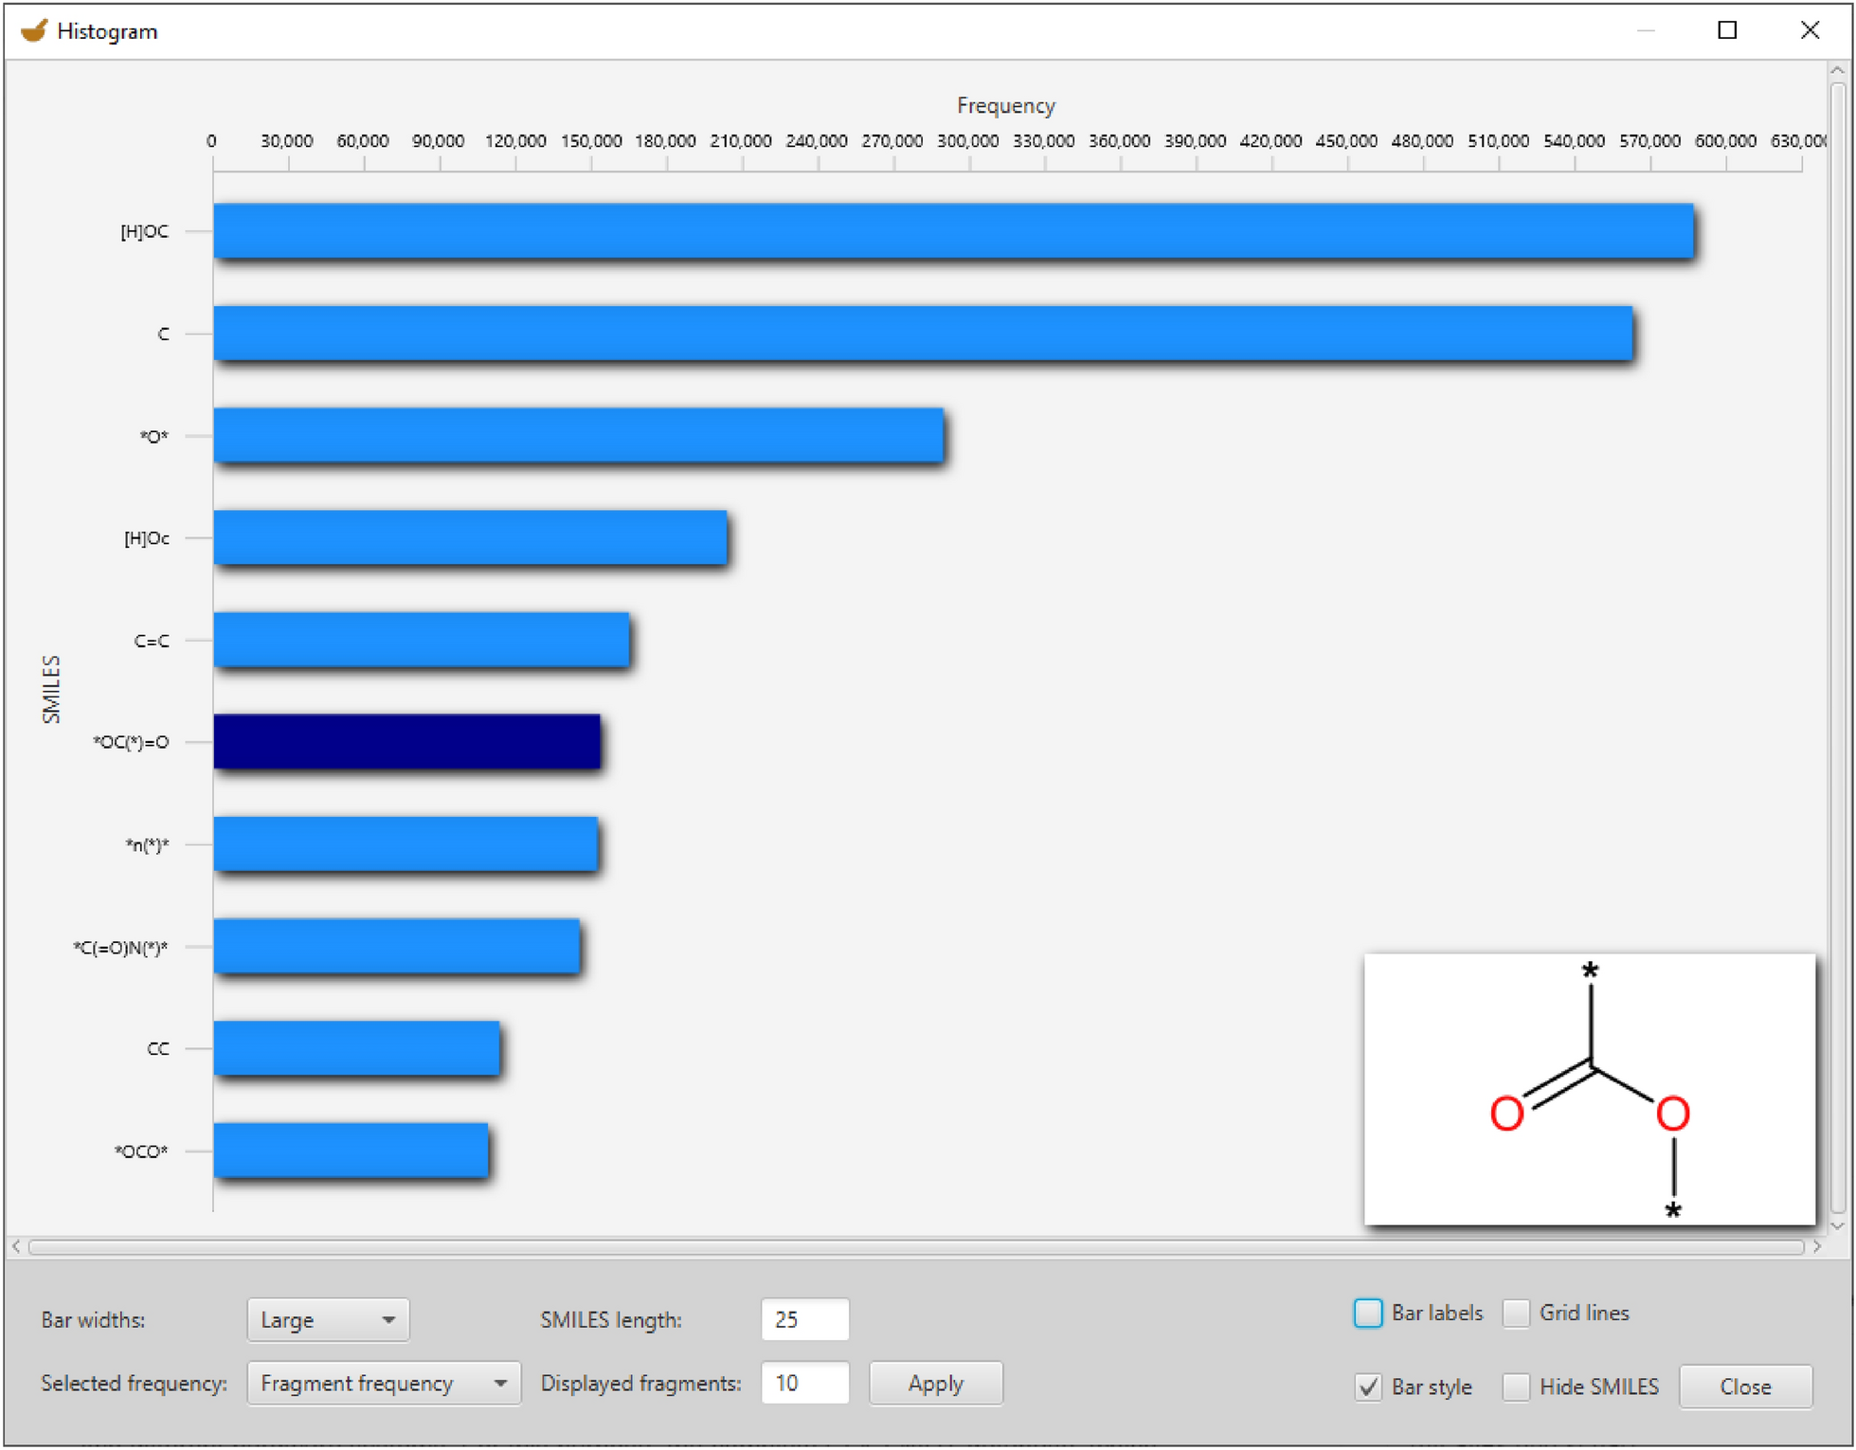Click the scroll right arrow

click(x=1816, y=1247)
